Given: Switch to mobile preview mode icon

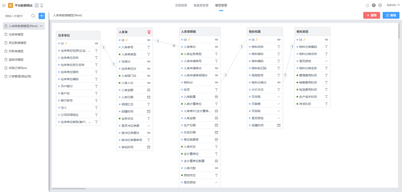Looking at the screenshot, I should [42, 6].
